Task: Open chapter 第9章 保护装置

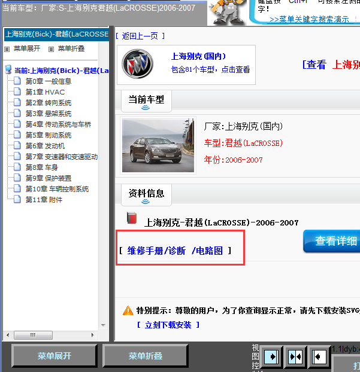Action: [49, 178]
